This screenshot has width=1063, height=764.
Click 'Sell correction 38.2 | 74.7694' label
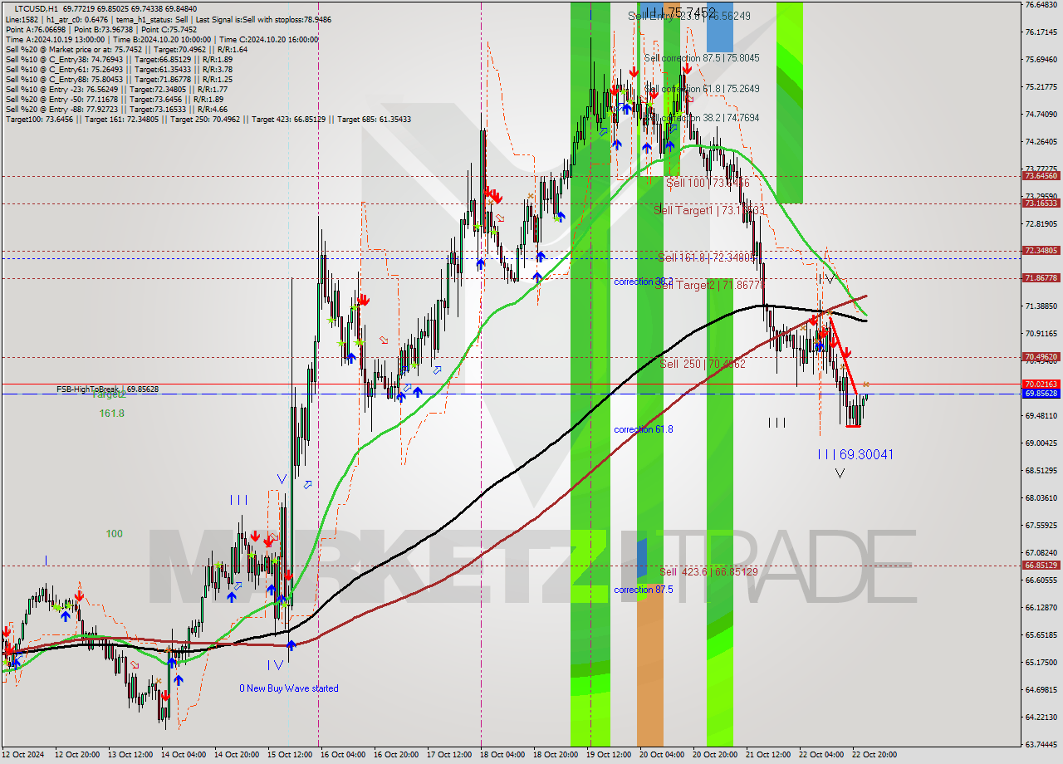coord(702,118)
